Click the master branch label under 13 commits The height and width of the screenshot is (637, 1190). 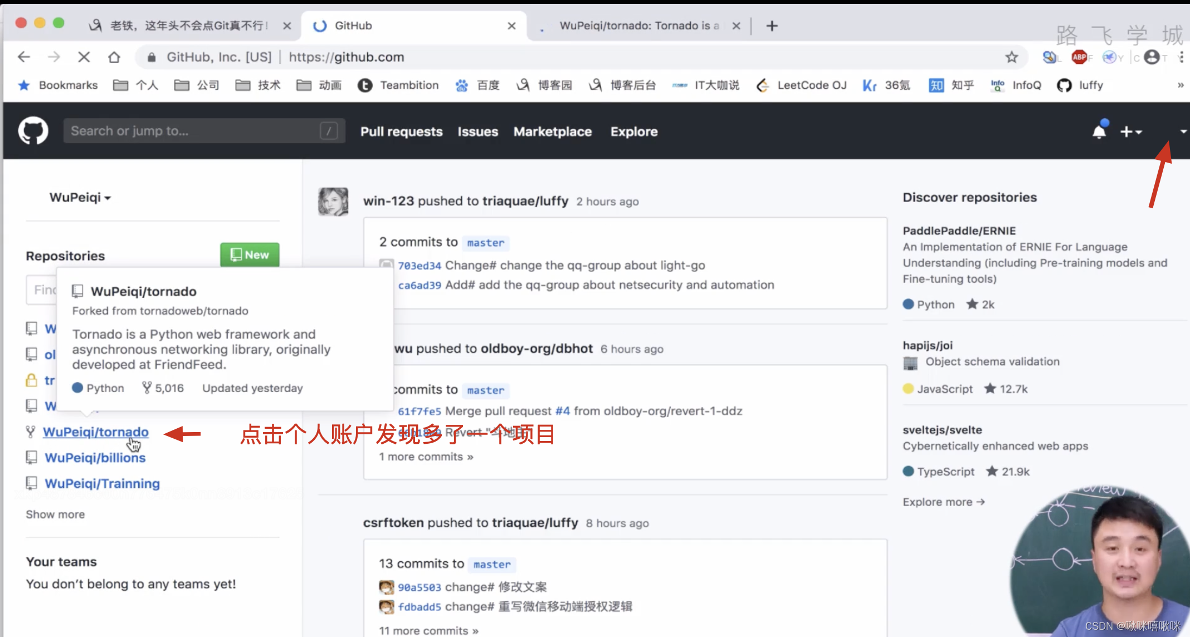point(492,564)
